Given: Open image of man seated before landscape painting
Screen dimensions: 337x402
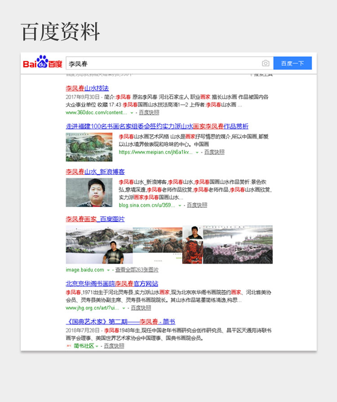Looking at the screenshot, I should pyautogui.click(x=99, y=245).
